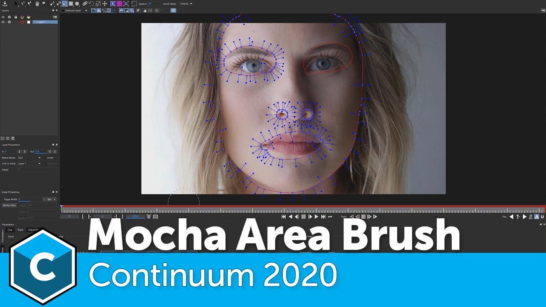
Task: Click the Out frame value 334 field
Action: point(41,151)
